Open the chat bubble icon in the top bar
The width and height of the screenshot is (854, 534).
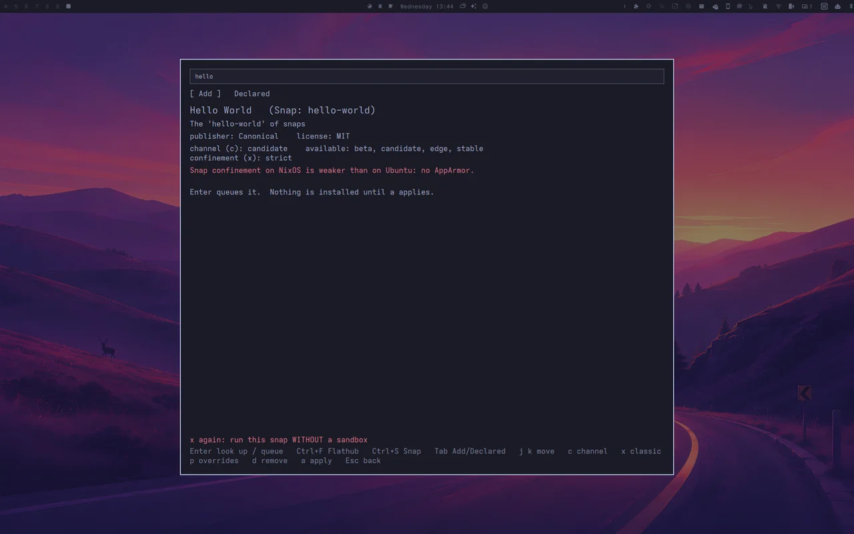[x=739, y=6]
